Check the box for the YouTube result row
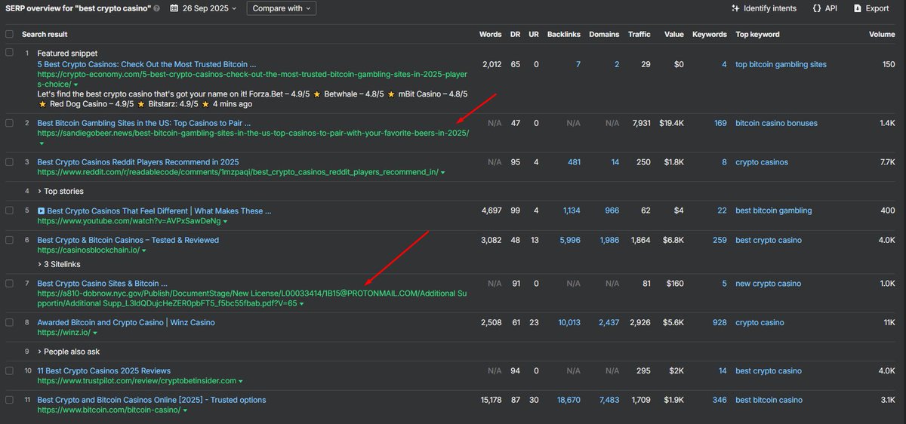This screenshot has width=906, height=424. pos(9,211)
